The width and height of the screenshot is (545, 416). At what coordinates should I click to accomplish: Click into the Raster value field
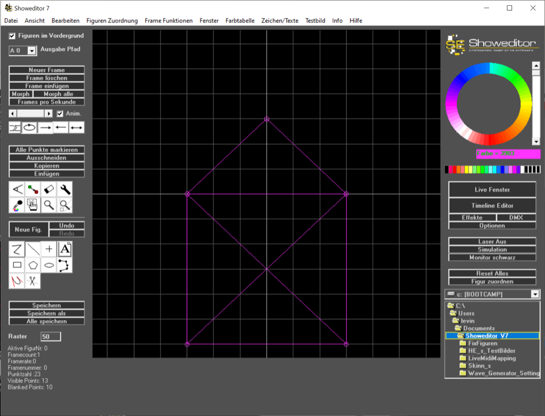coord(51,337)
